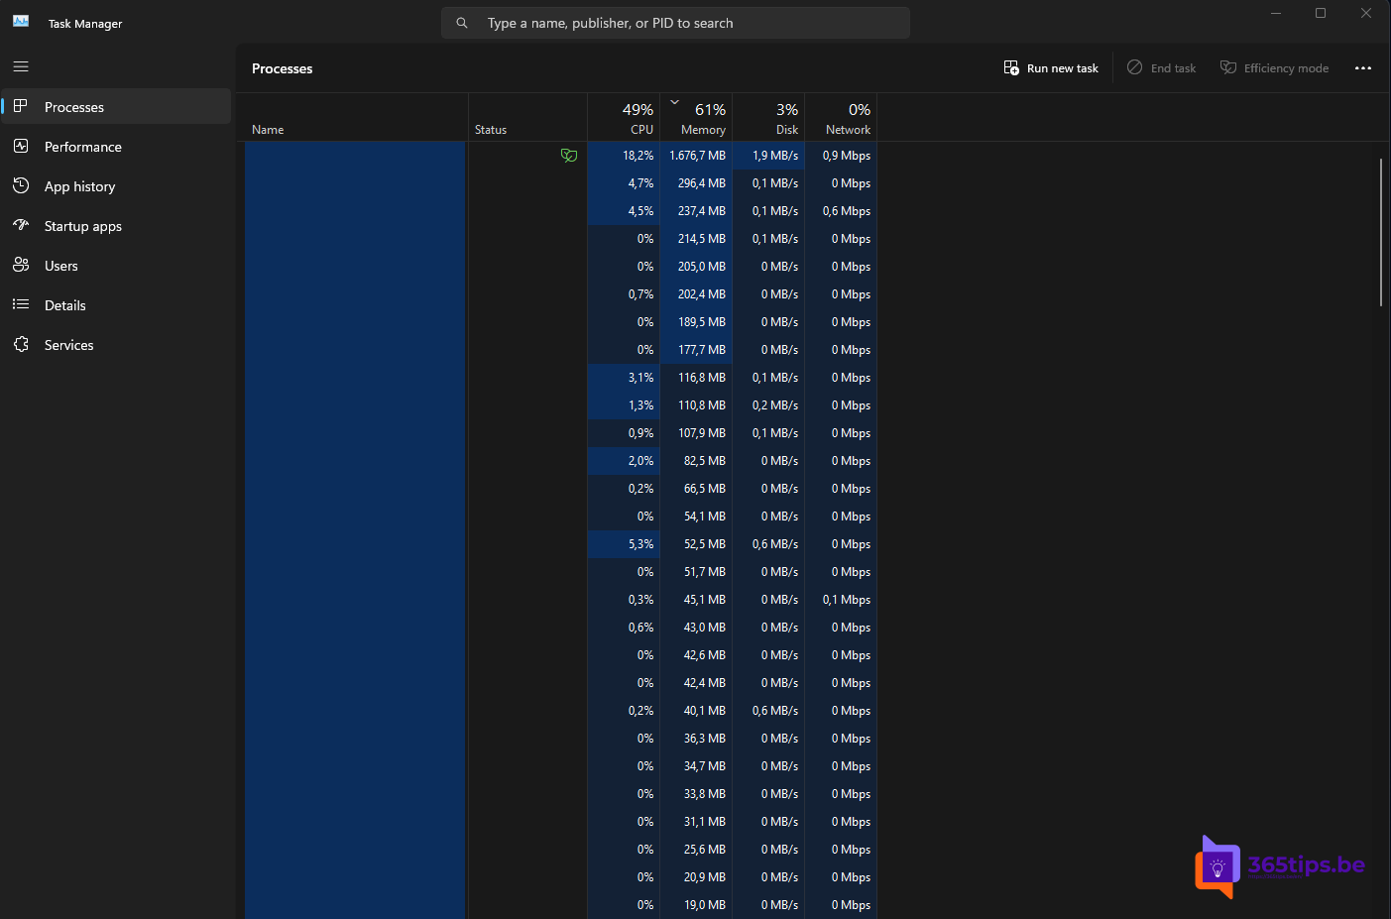This screenshot has height=919, width=1391.
Task: Select the 1.676,7 MB memory cell
Action: click(x=696, y=156)
